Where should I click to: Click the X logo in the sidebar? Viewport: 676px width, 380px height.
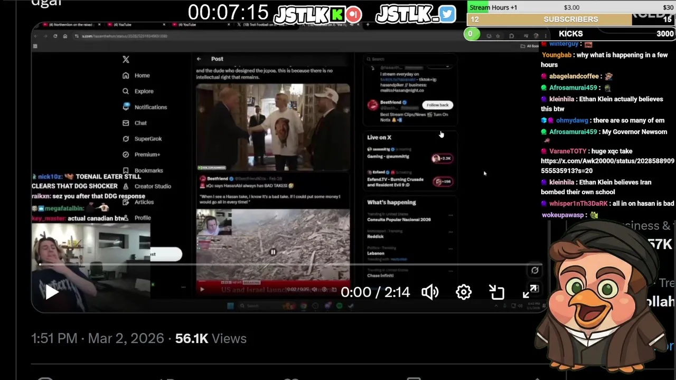[126, 60]
